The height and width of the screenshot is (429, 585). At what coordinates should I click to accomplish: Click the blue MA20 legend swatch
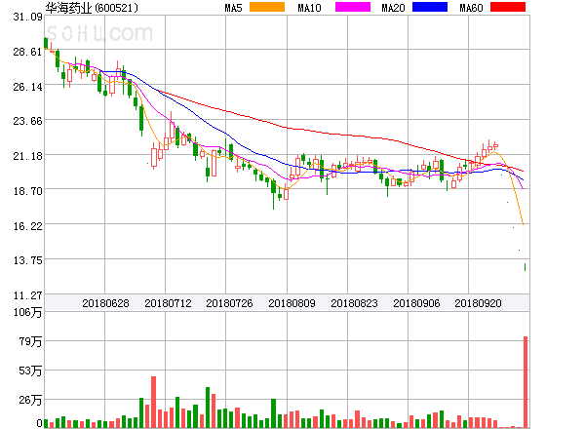pos(430,7)
